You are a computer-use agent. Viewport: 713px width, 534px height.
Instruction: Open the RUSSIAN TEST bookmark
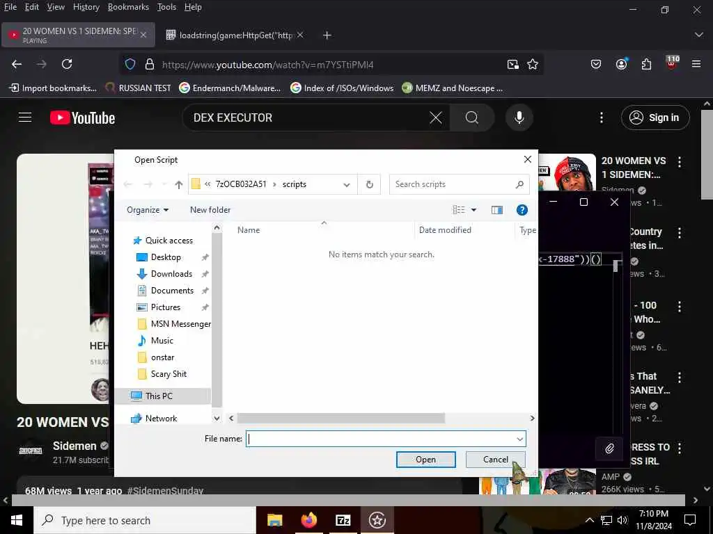click(x=138, y=88)
